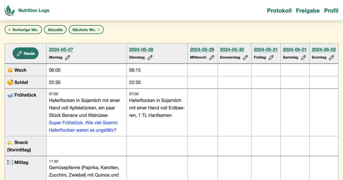Click the edit pencil beside Mittwoch
Image resolution: width=343 pixels, height=180 pixels.
click(x=212, y=57)
